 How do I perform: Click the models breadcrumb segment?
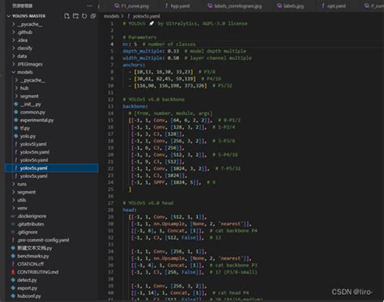[x=111, y=16]
